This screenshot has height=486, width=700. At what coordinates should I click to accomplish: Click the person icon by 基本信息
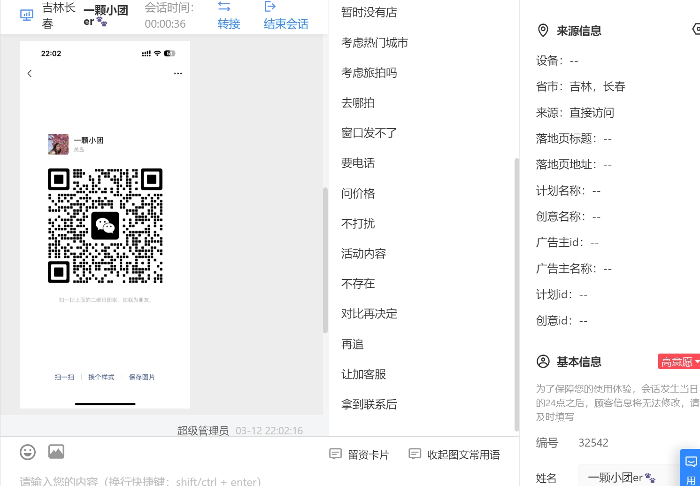click(x=543, y=362)
